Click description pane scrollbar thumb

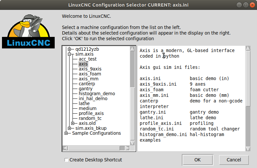click(x=248, y=79)
